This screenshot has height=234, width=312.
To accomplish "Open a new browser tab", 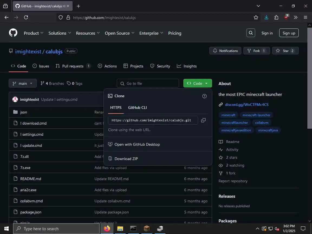I will tap(78, 6).
